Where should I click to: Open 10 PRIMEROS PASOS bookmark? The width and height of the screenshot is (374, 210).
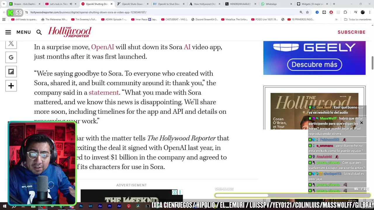pos(301,20)
